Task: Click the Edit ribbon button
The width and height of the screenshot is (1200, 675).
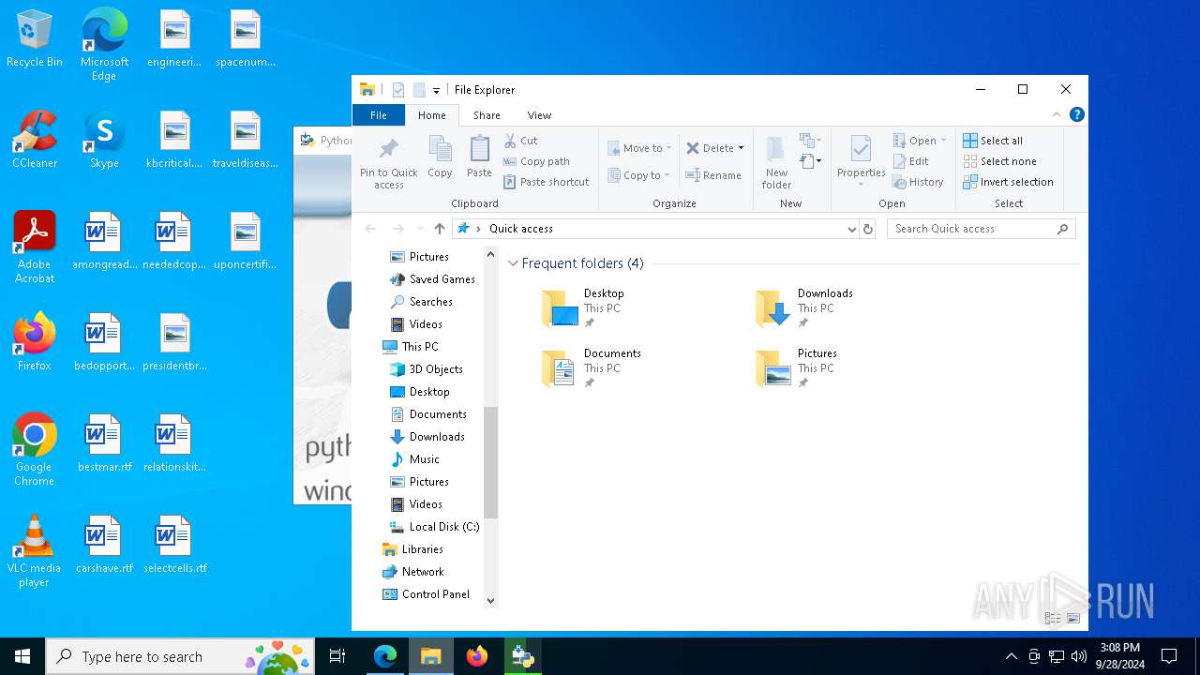Action: pos(910,161)
